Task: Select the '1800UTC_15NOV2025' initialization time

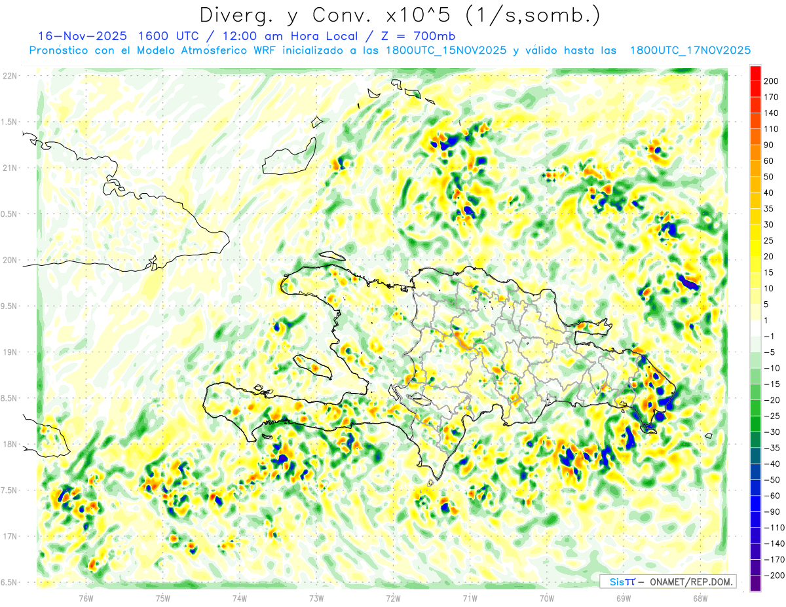Action: pyautogui.click(x=446, y=50)
